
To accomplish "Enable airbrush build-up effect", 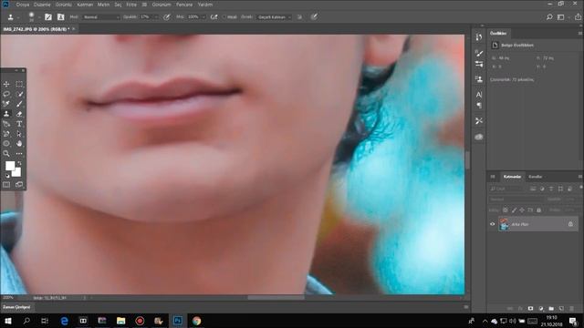I will (214, 17).
